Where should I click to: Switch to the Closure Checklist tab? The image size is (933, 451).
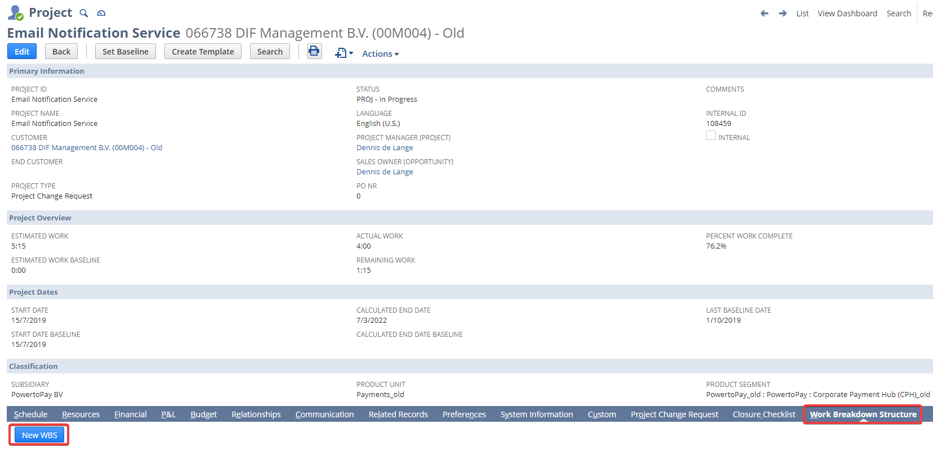(764, 414)
